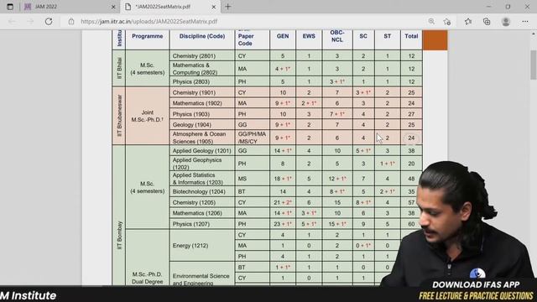Click the OBC-NCL column header

coord(337,36)
